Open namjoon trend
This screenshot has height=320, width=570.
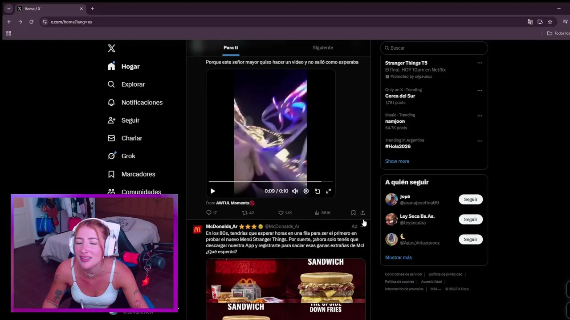point(395,121)
